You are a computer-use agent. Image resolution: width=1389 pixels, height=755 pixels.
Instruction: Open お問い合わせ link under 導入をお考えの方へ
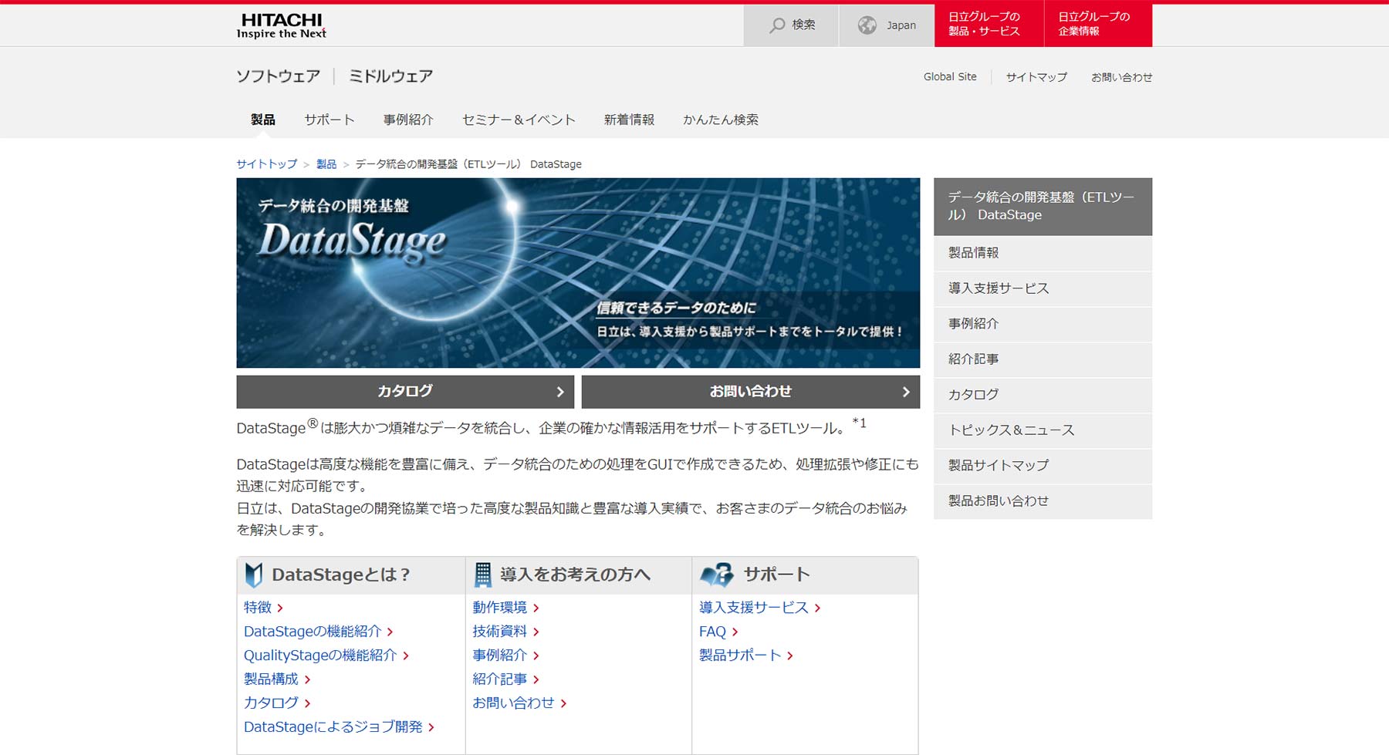(x=513, y=703)
